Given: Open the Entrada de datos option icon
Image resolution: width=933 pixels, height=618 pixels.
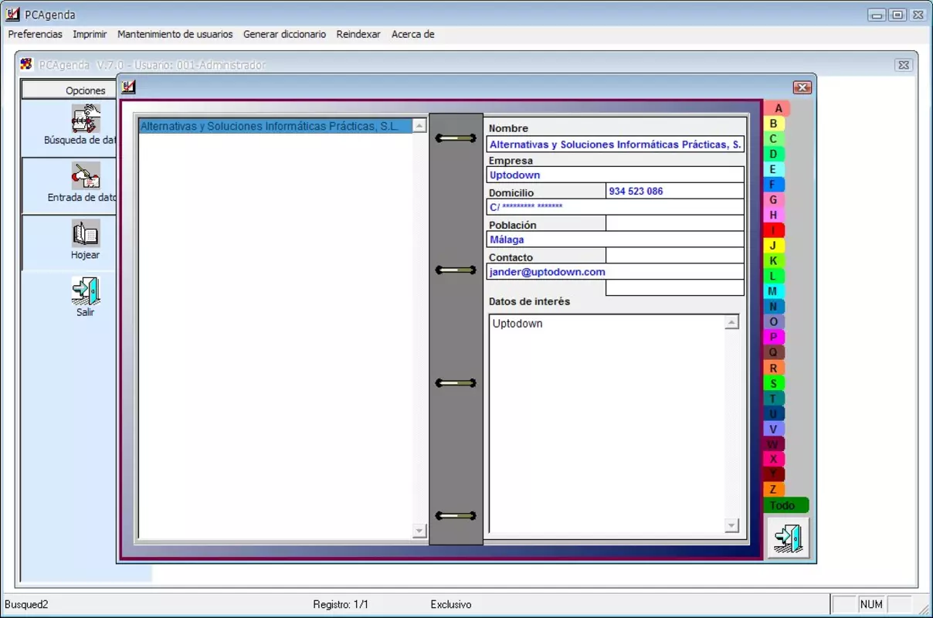Looking at the screenshot, I should (86, 175).
